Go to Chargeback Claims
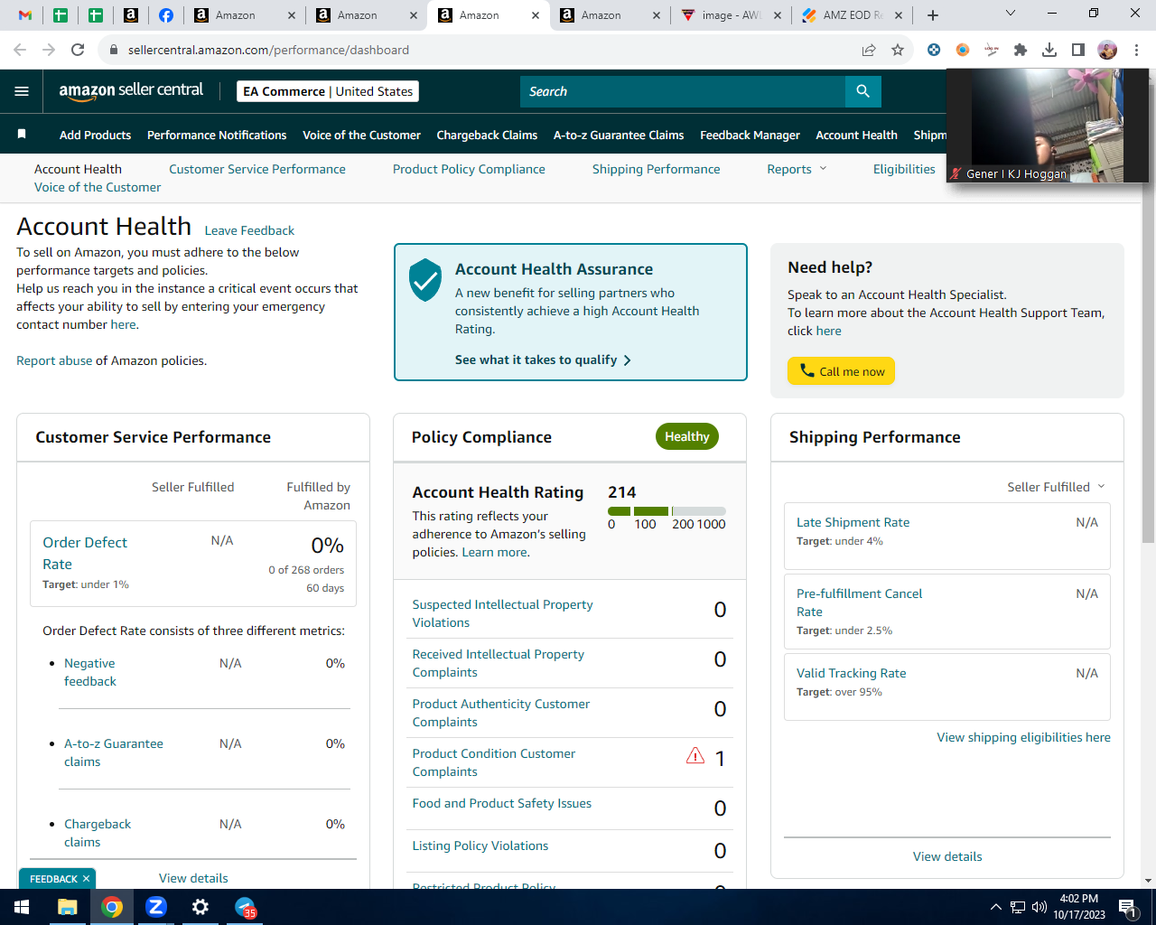 (487, 135)
